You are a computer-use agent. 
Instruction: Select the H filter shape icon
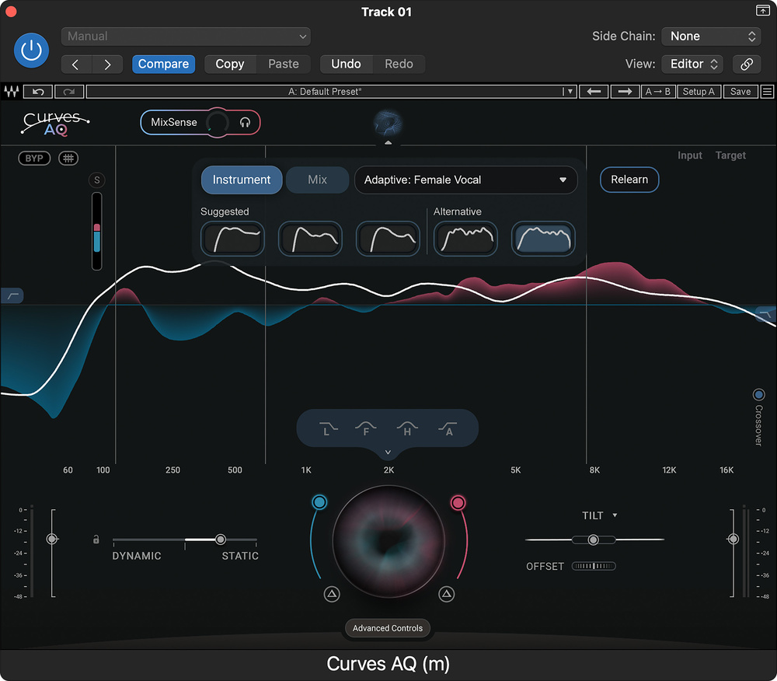(x=407, y=428)
